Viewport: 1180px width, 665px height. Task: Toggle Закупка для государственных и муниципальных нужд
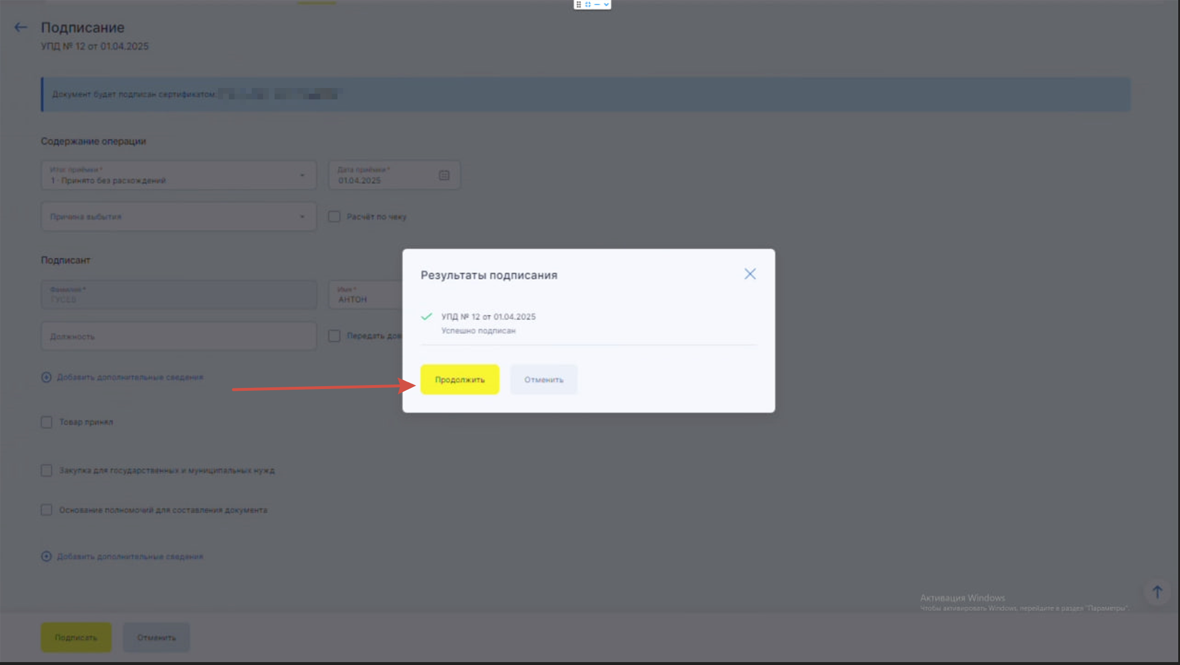click(46, 471)
